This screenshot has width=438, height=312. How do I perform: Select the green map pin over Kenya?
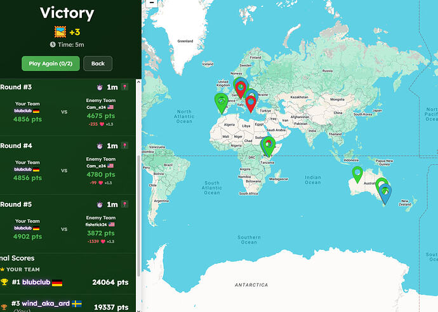pos(270,146)
